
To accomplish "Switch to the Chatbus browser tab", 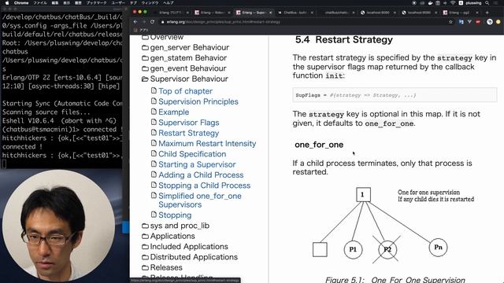I will click(x=295, y=13).
